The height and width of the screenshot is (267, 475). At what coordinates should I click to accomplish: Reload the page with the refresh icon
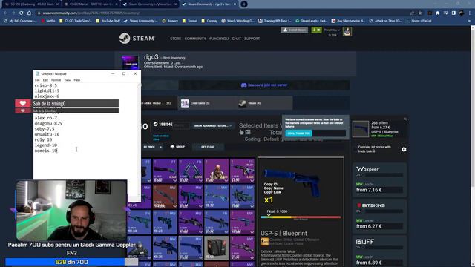pos(21,13)
